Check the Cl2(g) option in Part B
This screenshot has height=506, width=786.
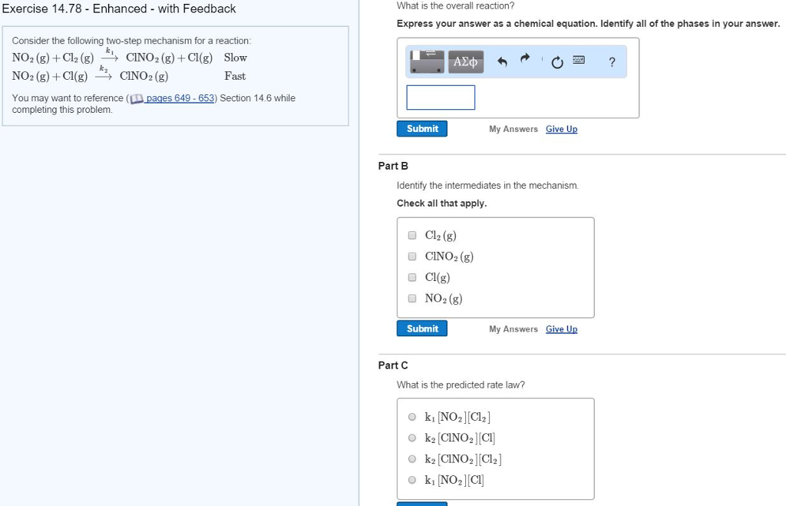pyautogui.click(x=412, y=235)
